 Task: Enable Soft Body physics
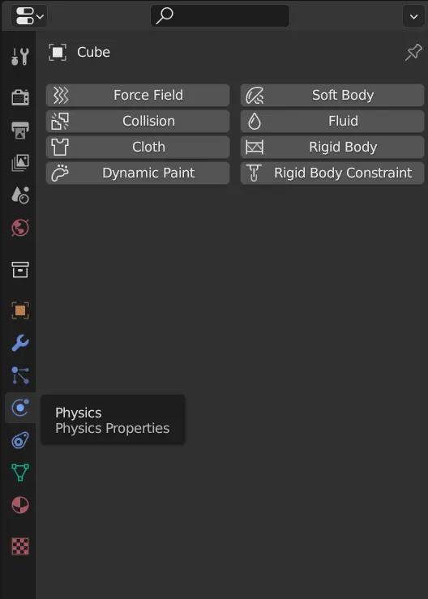(332, 95)
